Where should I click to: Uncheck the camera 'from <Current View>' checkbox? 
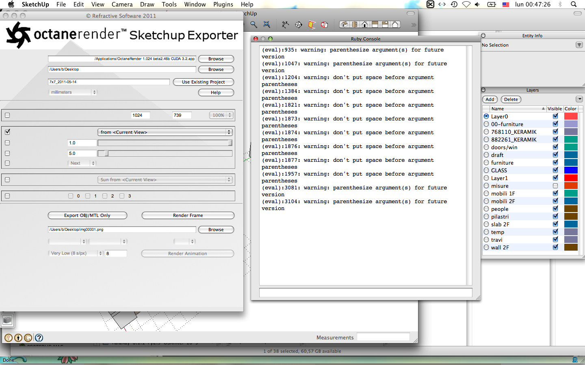pos(7,132)
